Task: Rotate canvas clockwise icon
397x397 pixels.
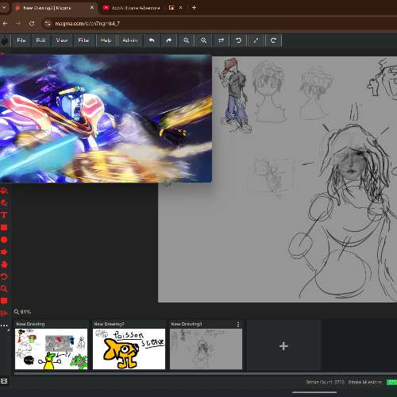Action: [x=273, y=40]
